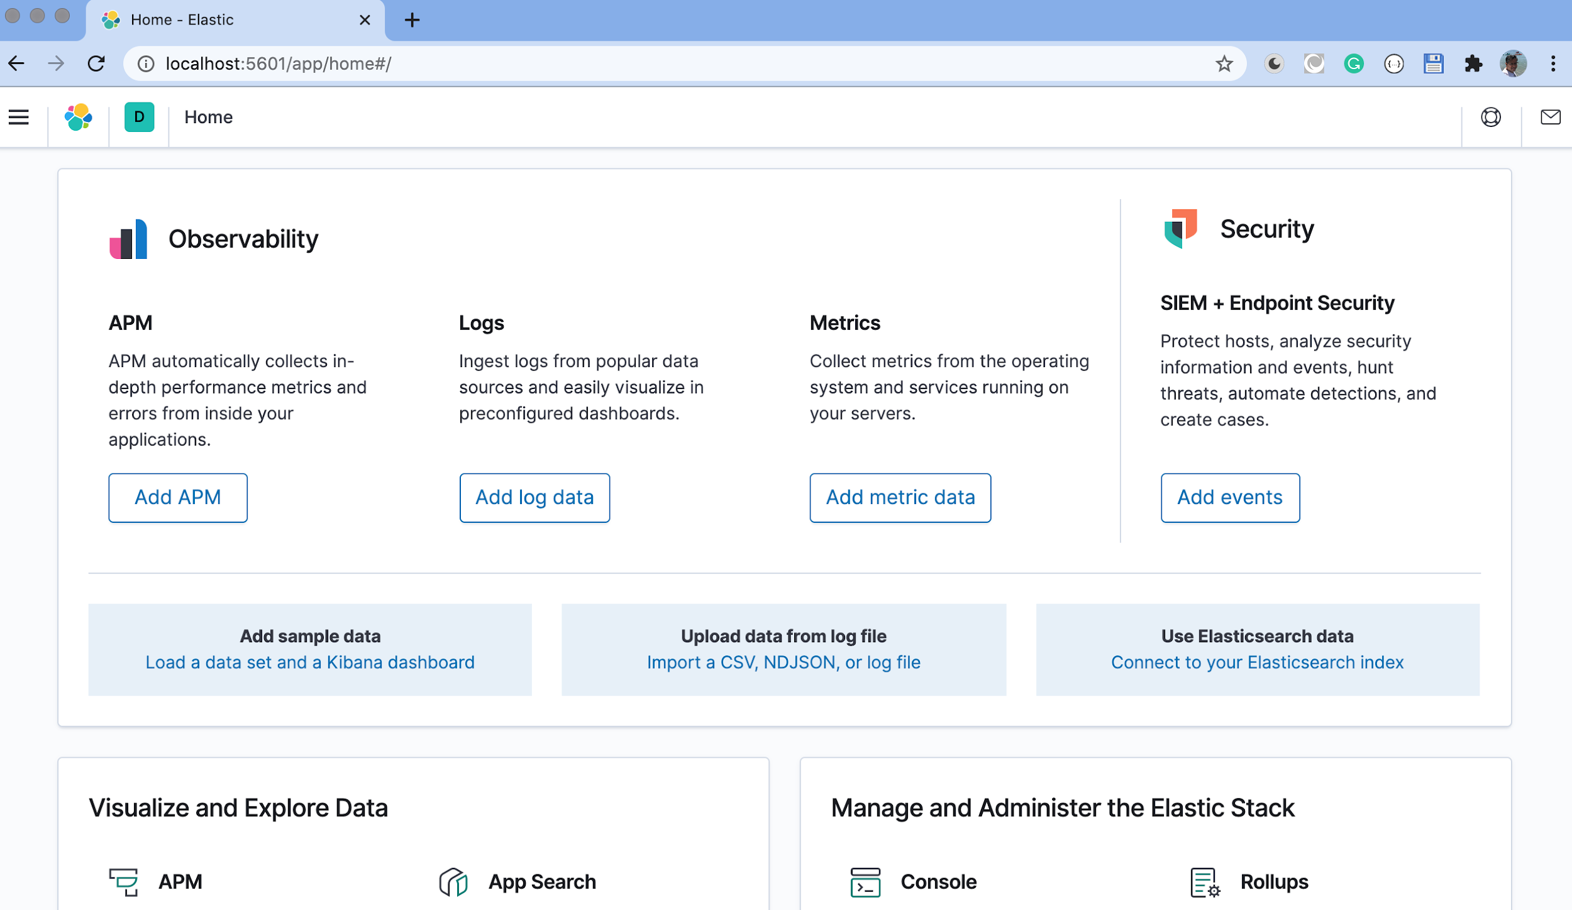Open the Grammarly extension icon
The width and height of the screenshot is (1572, 910).
[x=1354, y=63]
